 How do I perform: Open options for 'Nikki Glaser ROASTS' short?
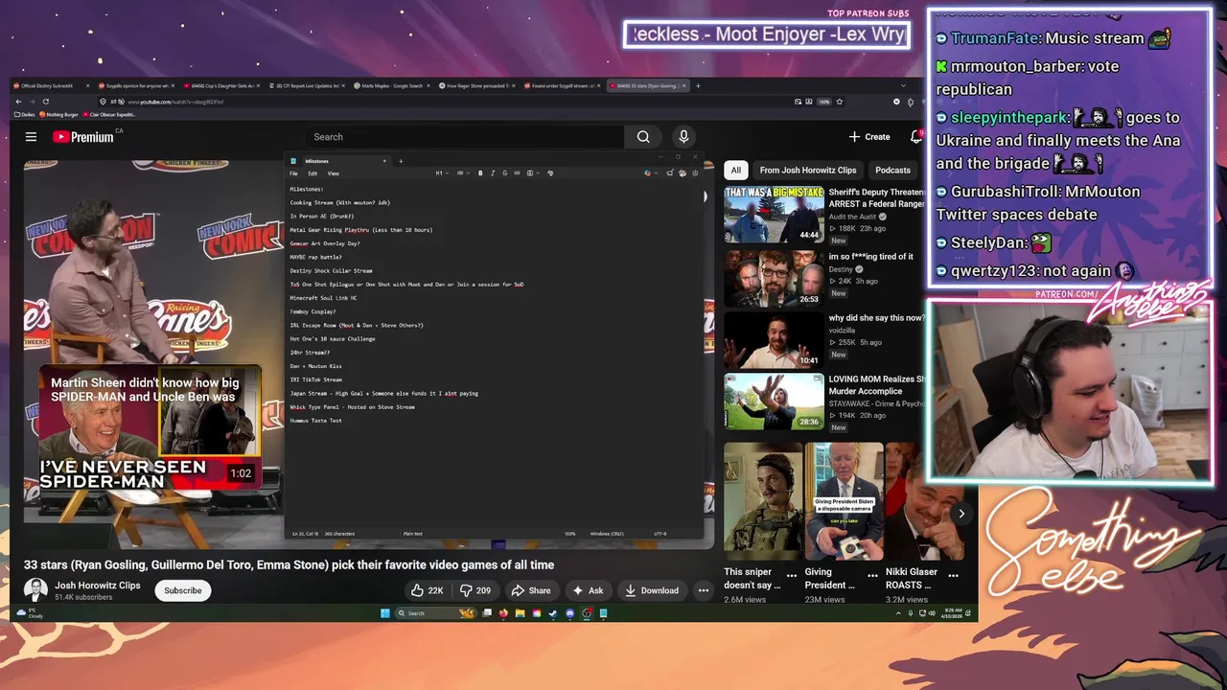tap(953, 576)
